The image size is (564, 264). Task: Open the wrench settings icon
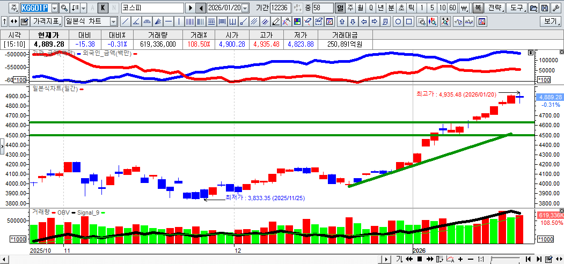point(556,8)
